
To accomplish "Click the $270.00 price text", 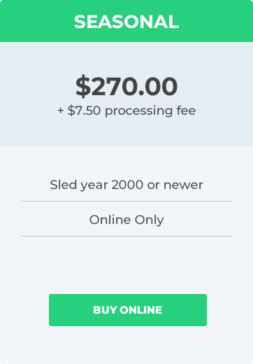I will (127, 86).
